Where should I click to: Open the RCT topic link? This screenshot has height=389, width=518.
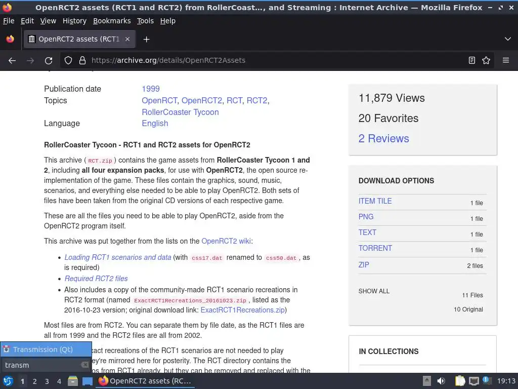(x=234, y=101)
